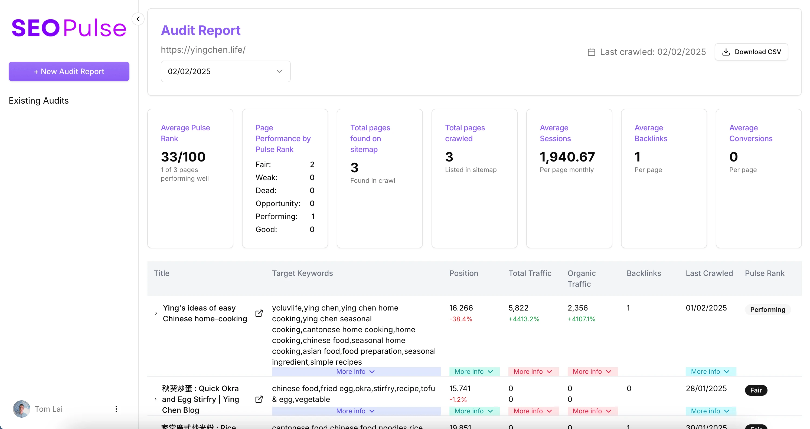Click the Pulse Rank column header
810x429 pixels.
[765, 273]
